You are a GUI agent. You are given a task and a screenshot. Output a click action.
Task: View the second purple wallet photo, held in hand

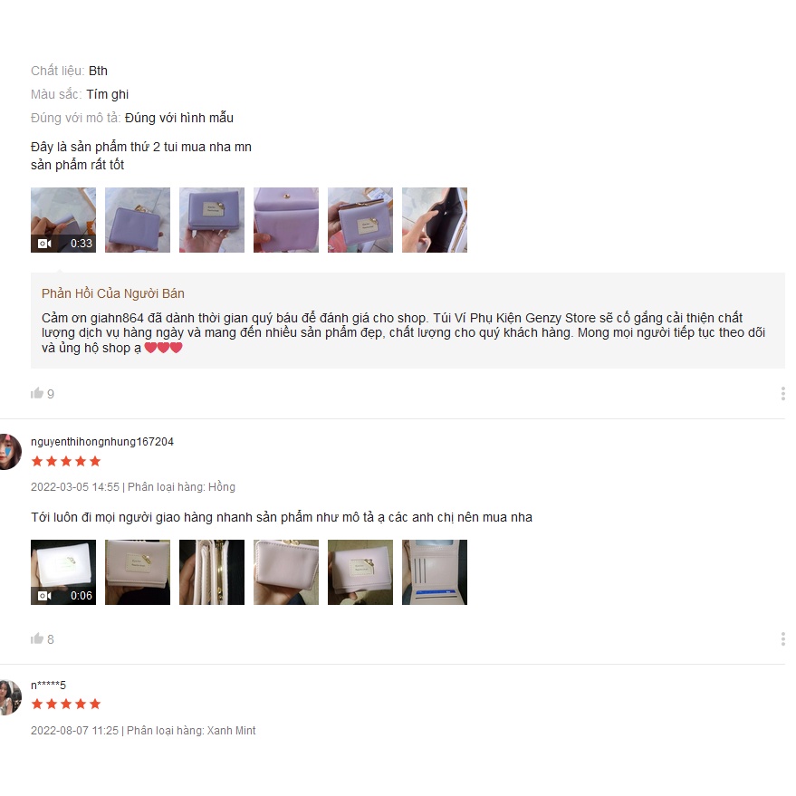tap(138, 220)
